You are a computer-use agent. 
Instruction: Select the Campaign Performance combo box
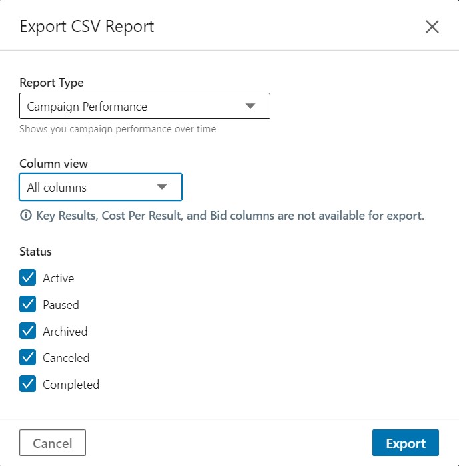[145, 106]
